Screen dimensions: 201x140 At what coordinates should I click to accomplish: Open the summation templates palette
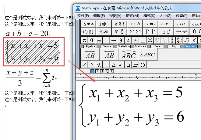135,32
